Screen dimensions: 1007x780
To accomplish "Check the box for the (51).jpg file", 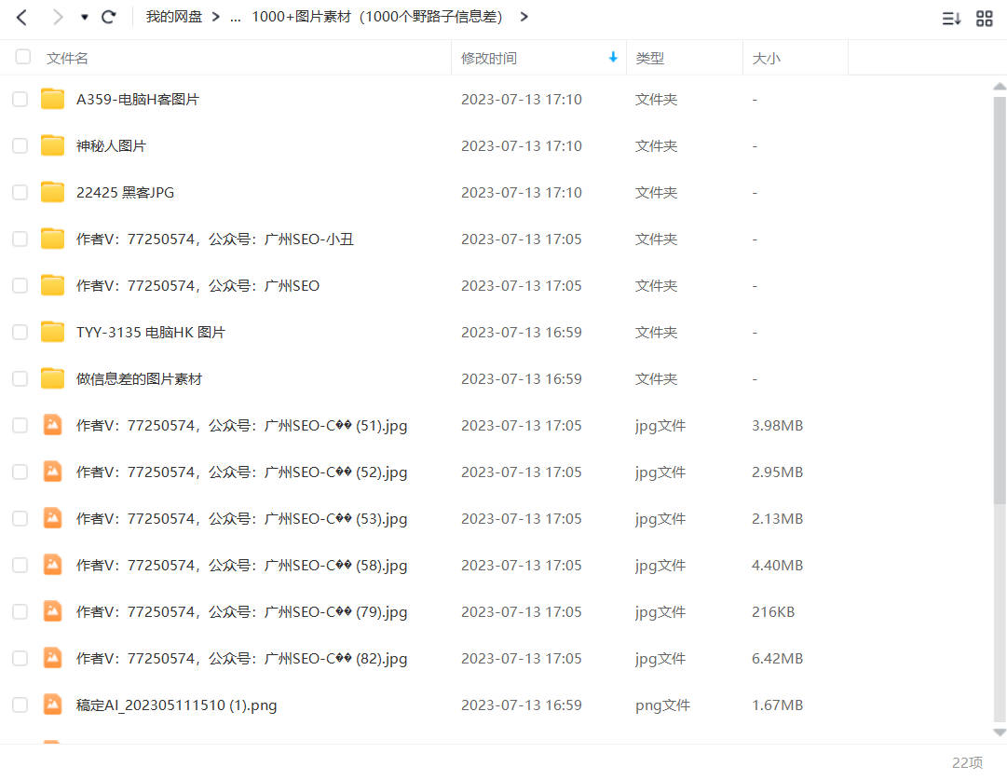I will coord(20,425).
